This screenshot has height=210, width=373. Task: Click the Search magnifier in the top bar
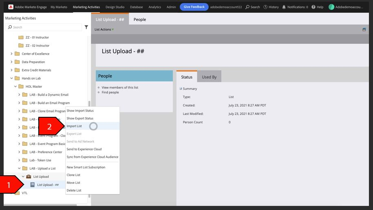pyautogui.click(x=247, y=7)
